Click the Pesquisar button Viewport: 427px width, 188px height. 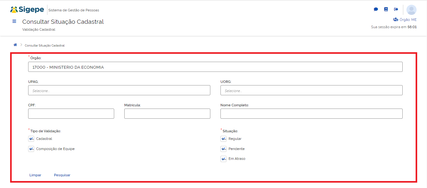[x=62, y=175]
